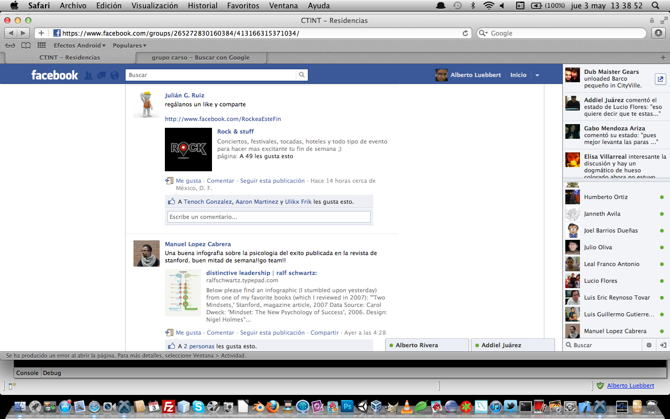Open the Facebook account dropdown arrow

tap(537, 75)
